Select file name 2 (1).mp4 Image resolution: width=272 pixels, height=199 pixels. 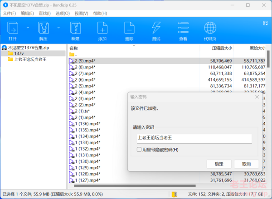pos(85,117)
